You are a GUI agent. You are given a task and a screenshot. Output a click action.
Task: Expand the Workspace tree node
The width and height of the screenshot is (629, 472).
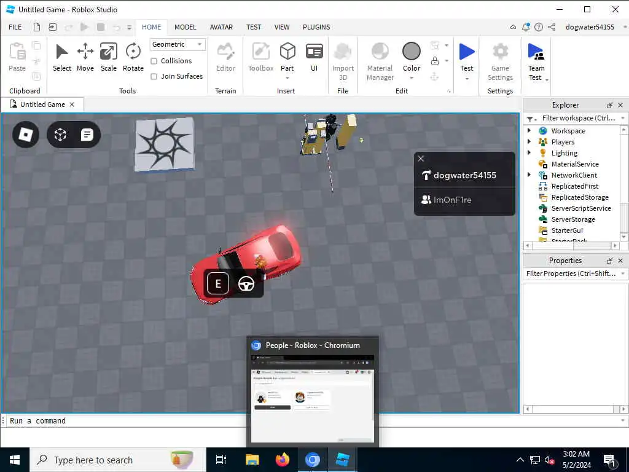click(529, 130)
